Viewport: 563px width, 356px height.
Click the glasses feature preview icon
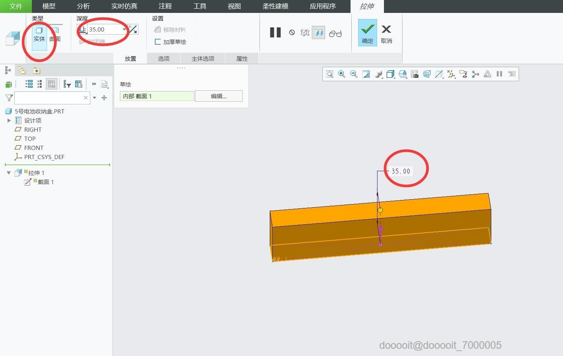click(x=335, y=33)
